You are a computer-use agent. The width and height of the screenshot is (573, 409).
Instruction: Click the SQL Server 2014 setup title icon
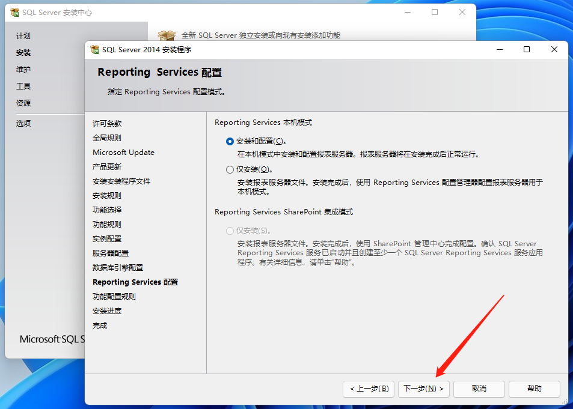94,49
